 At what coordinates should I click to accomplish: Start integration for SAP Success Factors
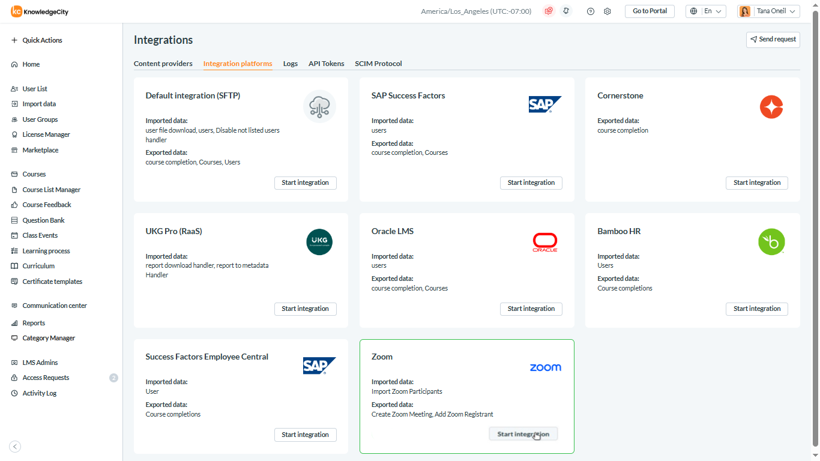531,182
